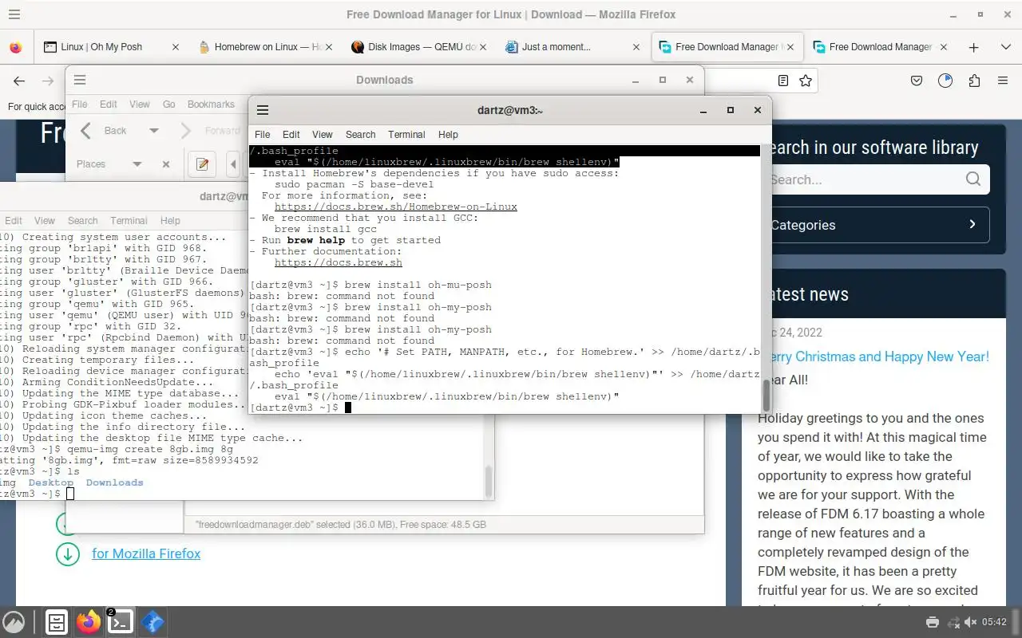The image size is (1022, 638).
Task: Switch to last Free Download Manager tab
Action: click(880, 47)
